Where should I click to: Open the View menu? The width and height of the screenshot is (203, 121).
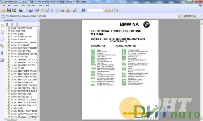pos(15,5)
